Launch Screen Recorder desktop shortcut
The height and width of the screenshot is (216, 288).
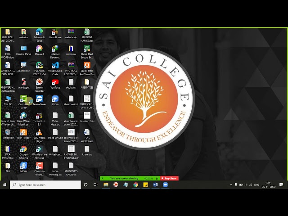pos(39,85)
